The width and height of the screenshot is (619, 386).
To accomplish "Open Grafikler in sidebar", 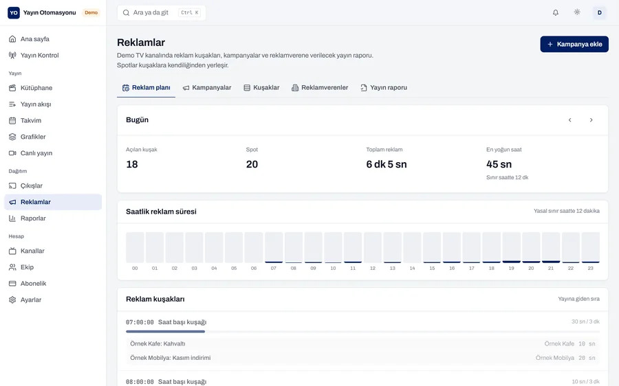I will pyautogui.click(x=53, y=137).
